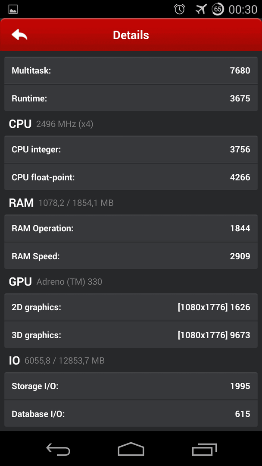Select the RAM Speed row
This screenshot has height=466, width=262.
pyautogui.click(x=131, y=256)
